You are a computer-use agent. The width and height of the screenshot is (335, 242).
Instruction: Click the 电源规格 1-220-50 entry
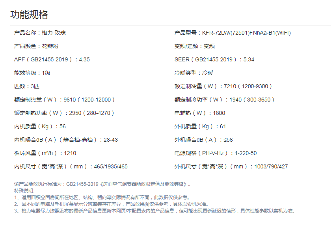point(215,153)
